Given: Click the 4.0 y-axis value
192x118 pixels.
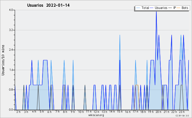Looking at the screenshot, I should pyautogui.click(x=11, y=10).
